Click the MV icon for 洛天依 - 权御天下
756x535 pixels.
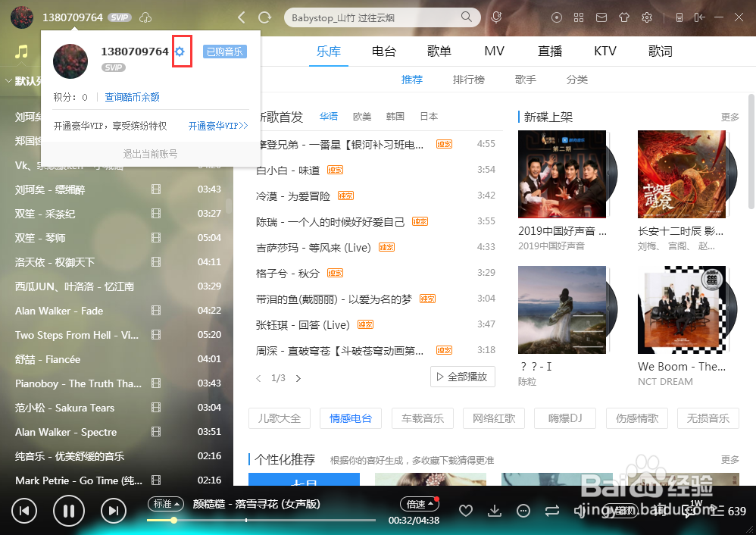click(x=156, y=262)
